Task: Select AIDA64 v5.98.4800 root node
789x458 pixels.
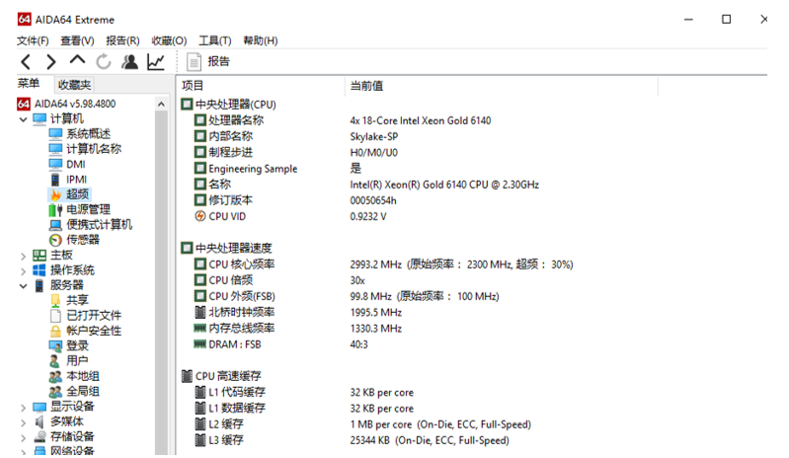Action: (x=66, y=104)
